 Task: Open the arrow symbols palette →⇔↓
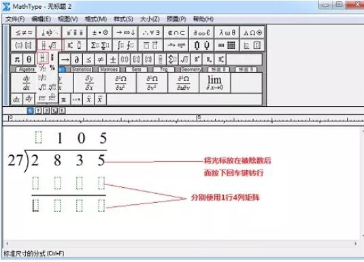point(126,33)
